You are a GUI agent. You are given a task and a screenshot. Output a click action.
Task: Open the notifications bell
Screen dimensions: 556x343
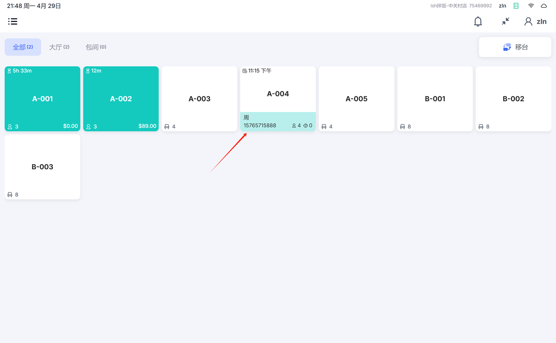click(x=478, y=21)
